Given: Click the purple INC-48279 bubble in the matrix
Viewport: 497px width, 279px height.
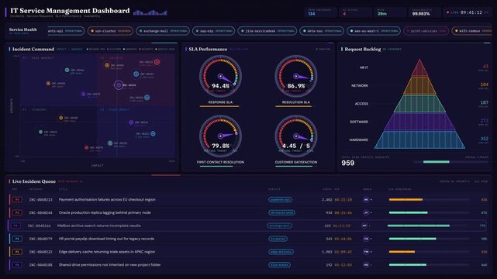Looking at the screenshot, I should pos(84,94).
